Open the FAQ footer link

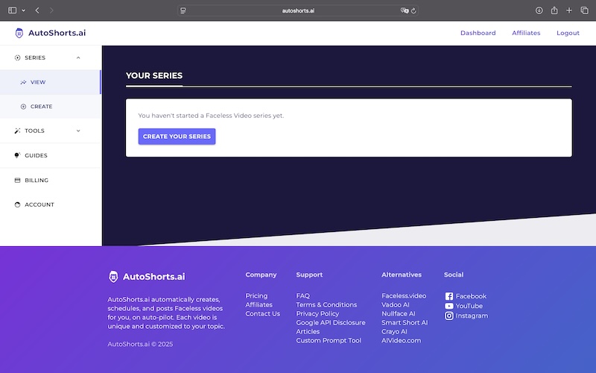(303, 295)
